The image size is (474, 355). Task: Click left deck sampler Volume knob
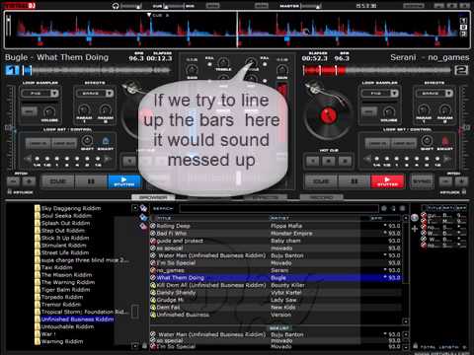click(49, 111)
